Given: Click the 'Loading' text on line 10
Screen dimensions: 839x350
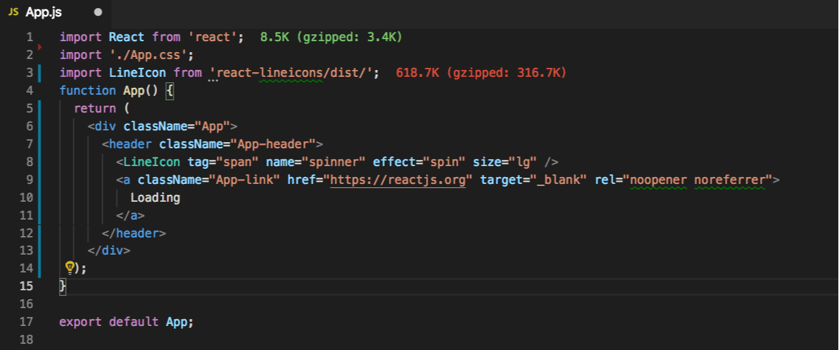Looking at the screenshot, I should [x=155, y=198].
